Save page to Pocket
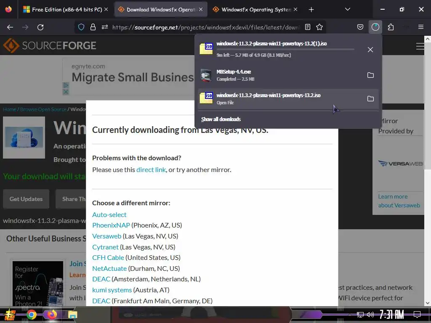The width and height of the screenshot is (431, 323). [360, 27]
